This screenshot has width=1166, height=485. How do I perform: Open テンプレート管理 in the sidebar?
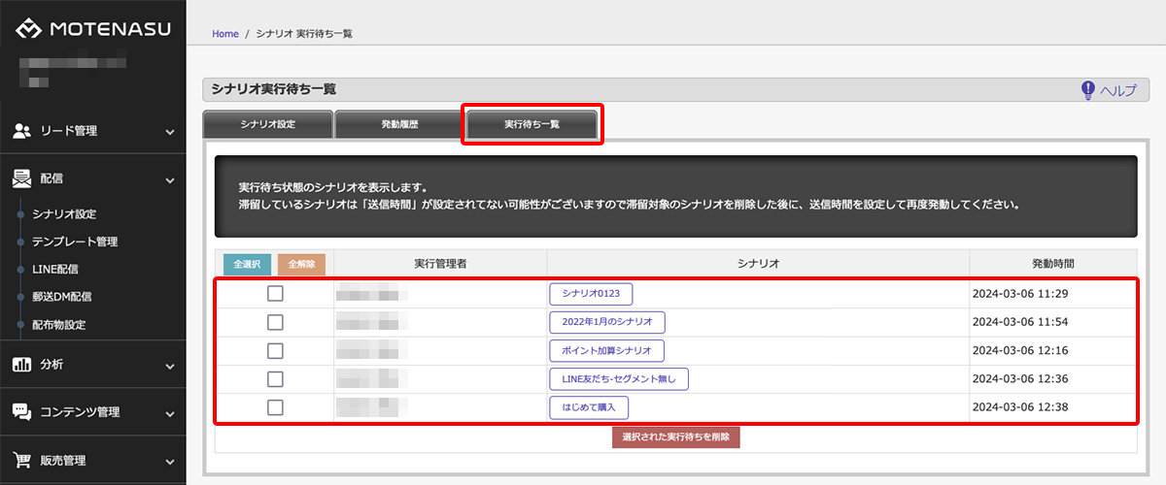(x=75, y=242)
